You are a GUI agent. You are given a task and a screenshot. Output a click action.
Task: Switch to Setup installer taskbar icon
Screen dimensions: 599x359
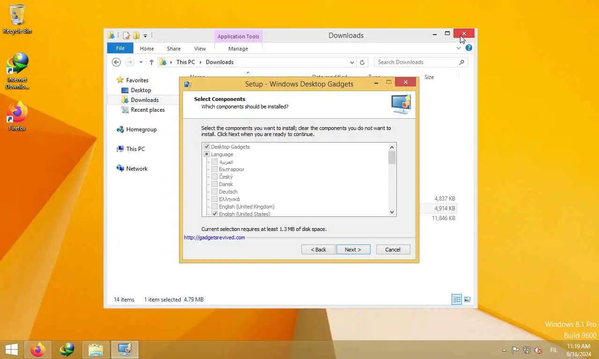(125, 350)
